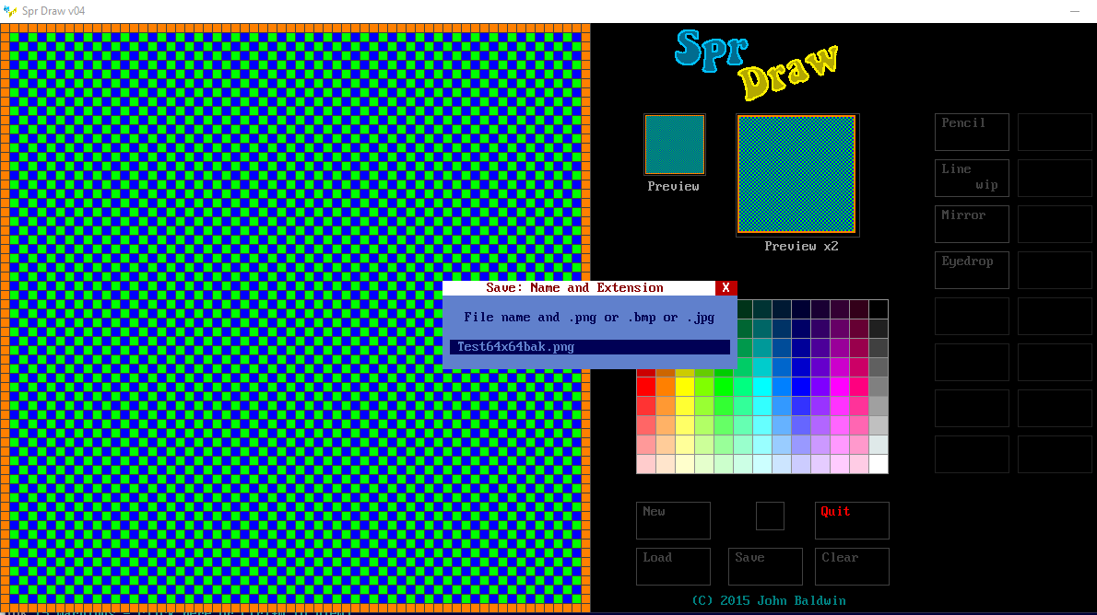Choose the bright yellow palette swatch
The width and height of the screenshot is (1097, 615).
click(x=685, y=387)
